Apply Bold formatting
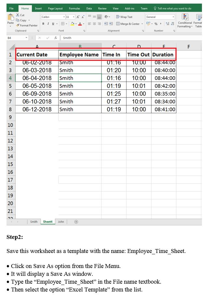Image resolution: width=213 pixels, height=298 pixels. pyautogui.click(x=43, y=24)
